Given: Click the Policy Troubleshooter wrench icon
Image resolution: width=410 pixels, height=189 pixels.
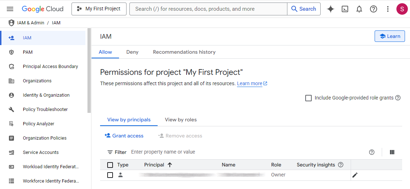Looking at the screenshot, I should 11,110.
